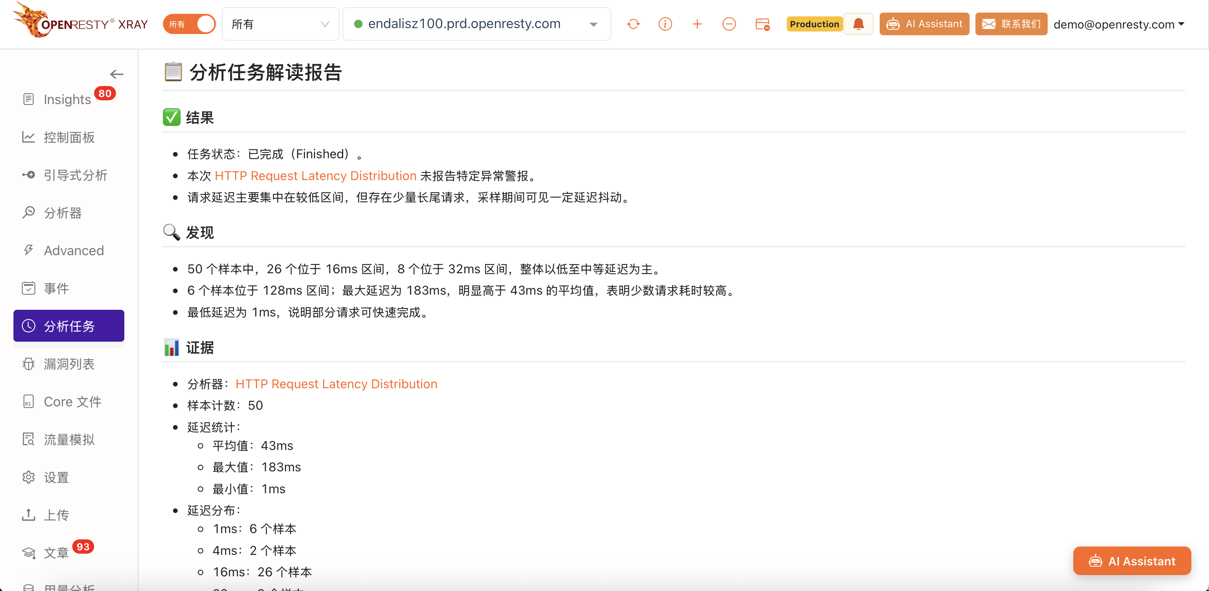The image size is (1209, 591).
Task: Click the 任务状态：已完成 (Finished) line
Action: 275,154
